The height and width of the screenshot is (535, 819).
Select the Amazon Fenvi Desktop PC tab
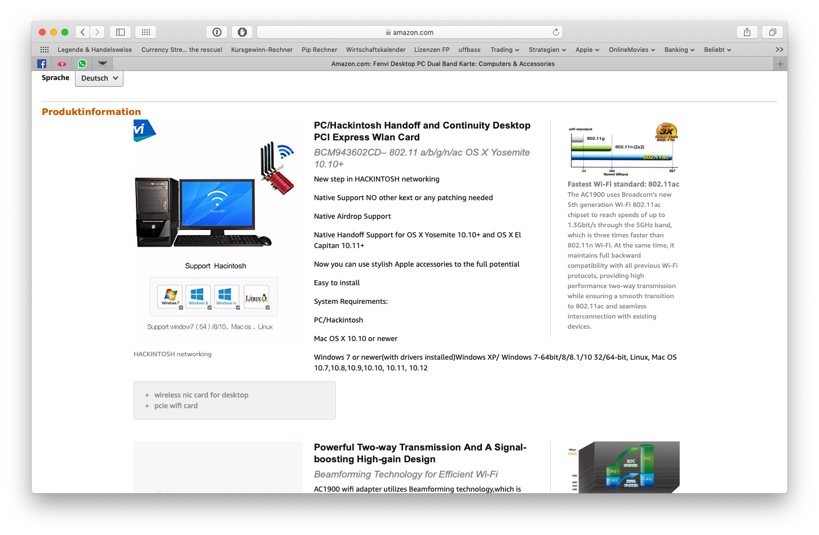(443, 64)
